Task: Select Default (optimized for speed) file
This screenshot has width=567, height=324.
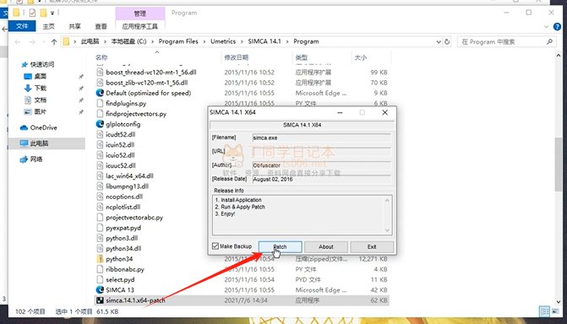Action: coord(148,93)
